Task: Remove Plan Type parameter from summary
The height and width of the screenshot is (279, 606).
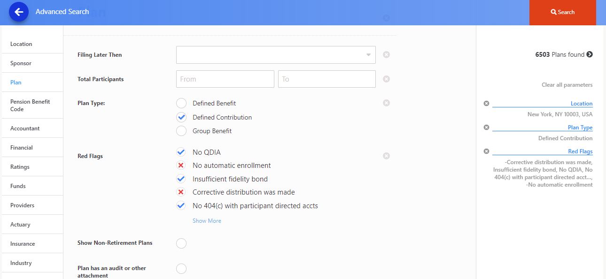Action: coord(486,128)
